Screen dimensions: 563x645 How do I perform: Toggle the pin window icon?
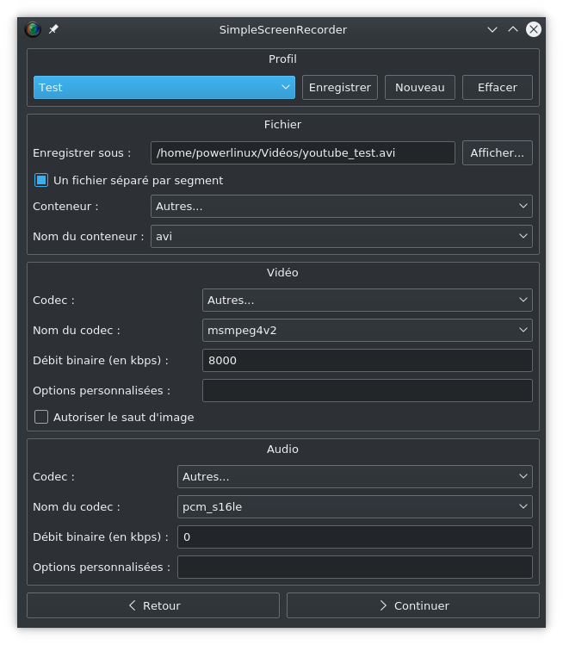53,29
